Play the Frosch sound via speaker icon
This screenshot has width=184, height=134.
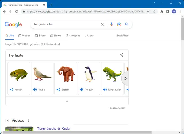coord(11,90)
